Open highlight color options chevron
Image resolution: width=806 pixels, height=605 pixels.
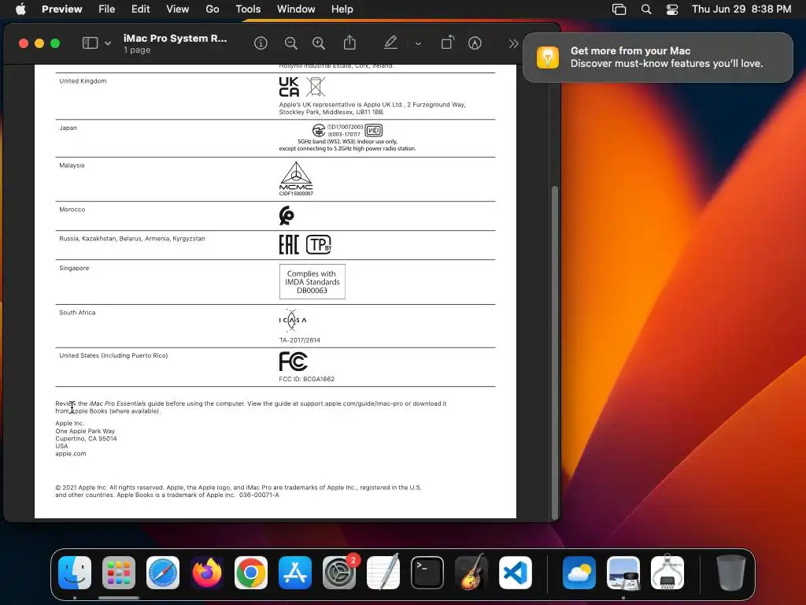pos(419,44)
